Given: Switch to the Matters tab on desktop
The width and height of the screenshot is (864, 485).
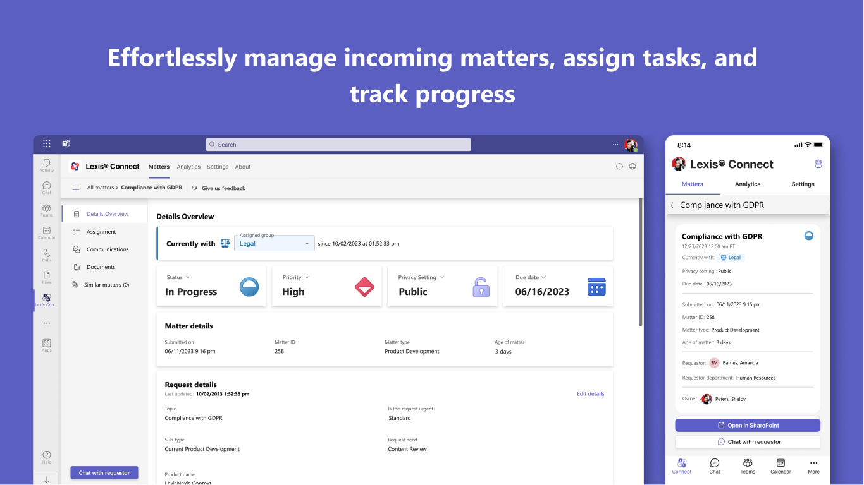Looking at the screenshot, I should coord(159,167).
